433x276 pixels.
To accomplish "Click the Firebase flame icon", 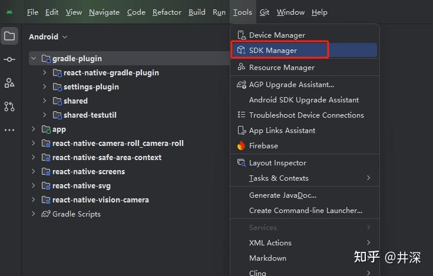I will click(x=242, y=145).
